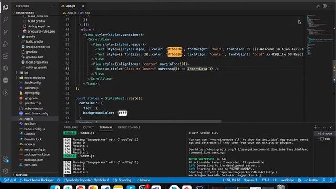This screenshot has height=189, width=336.
Task: Click the tabnine status item
Action: pyautogui.click(x=143, y=180)
